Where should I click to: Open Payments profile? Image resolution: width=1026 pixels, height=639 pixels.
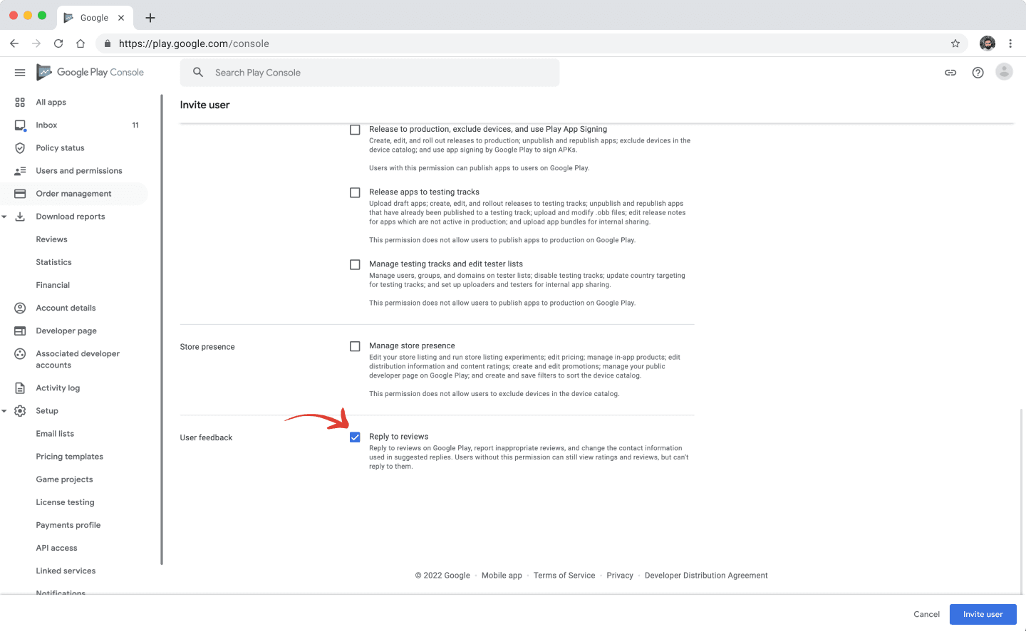tap(68, 525)
